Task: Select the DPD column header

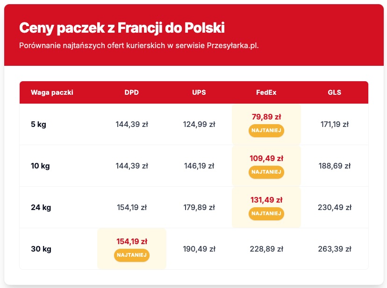Action: coord(131,92)
